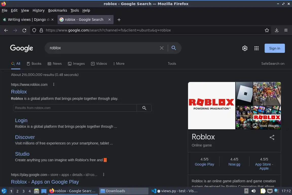The width and height of the screenshot is (292, 195).
Task: Open Roblox - Apps on Google Play link
Action: (45, 182)
